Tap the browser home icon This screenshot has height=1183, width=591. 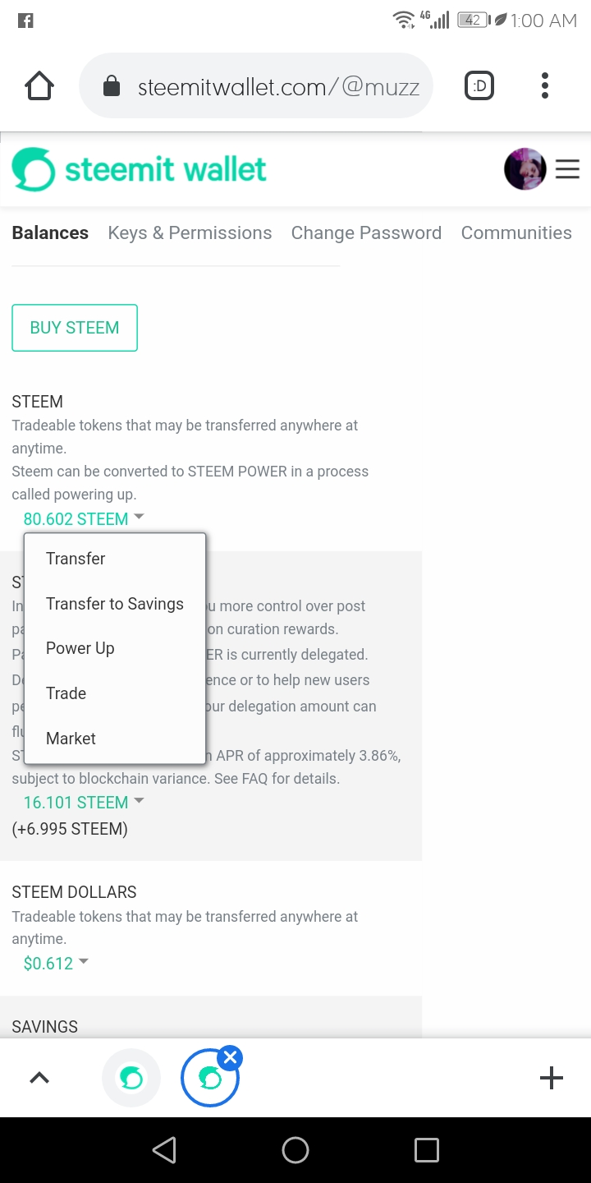39,85
